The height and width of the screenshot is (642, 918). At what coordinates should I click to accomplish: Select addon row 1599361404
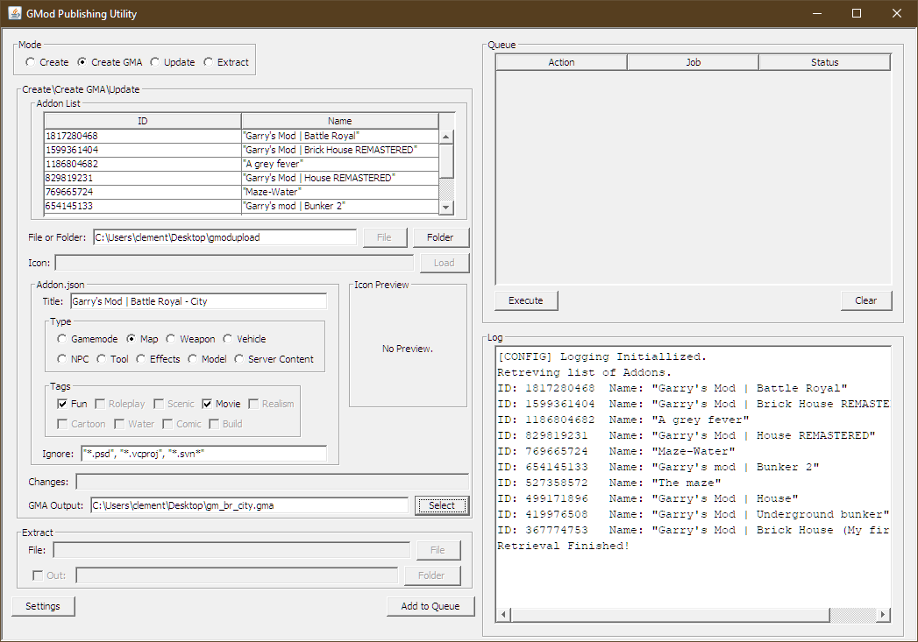pos(241,150)
